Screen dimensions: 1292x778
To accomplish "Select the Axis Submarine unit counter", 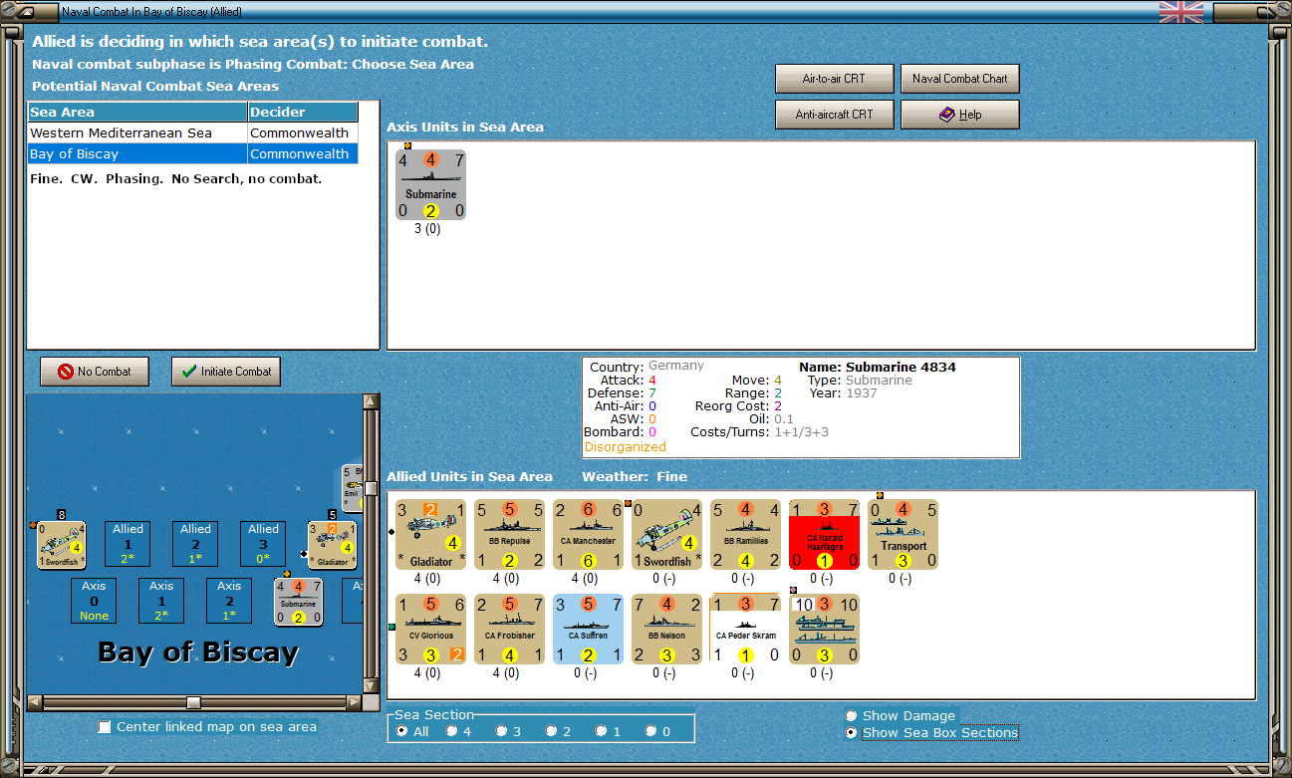I will (x=431, y=184).
